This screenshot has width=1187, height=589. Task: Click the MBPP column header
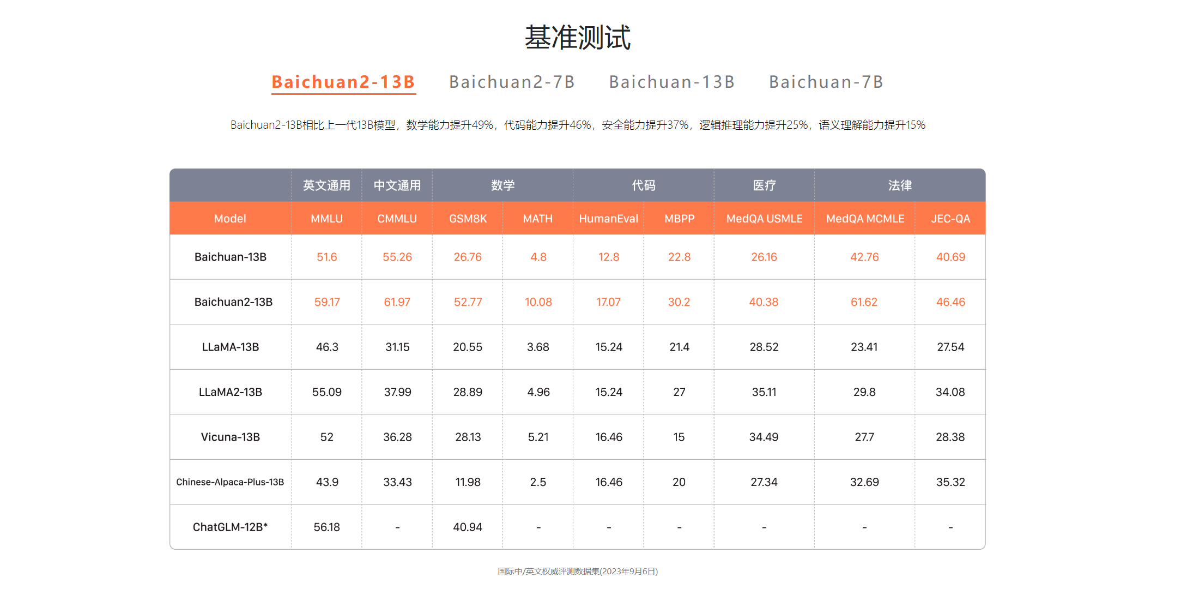pyautogui.click(x=679, y=219)
